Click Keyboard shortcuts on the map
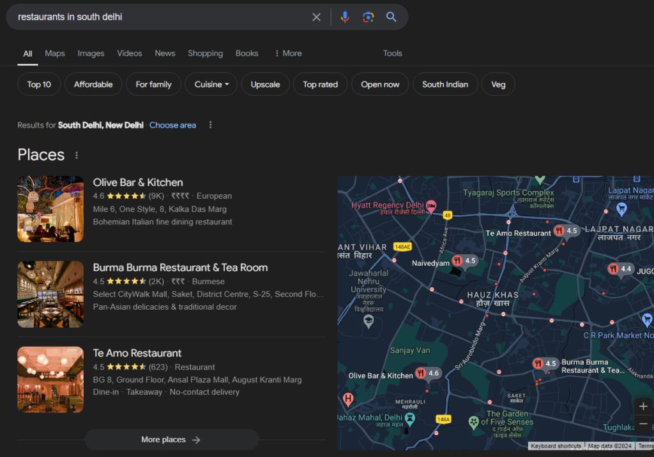The width and height of the screenshot is (654, 457). (x=556, y=446)
